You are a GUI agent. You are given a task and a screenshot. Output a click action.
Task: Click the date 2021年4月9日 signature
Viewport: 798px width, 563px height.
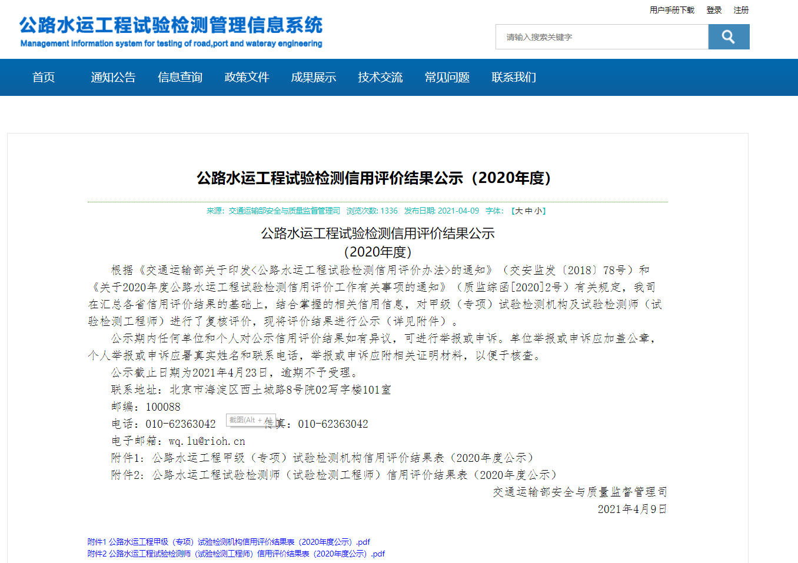(x=632, y=509)
